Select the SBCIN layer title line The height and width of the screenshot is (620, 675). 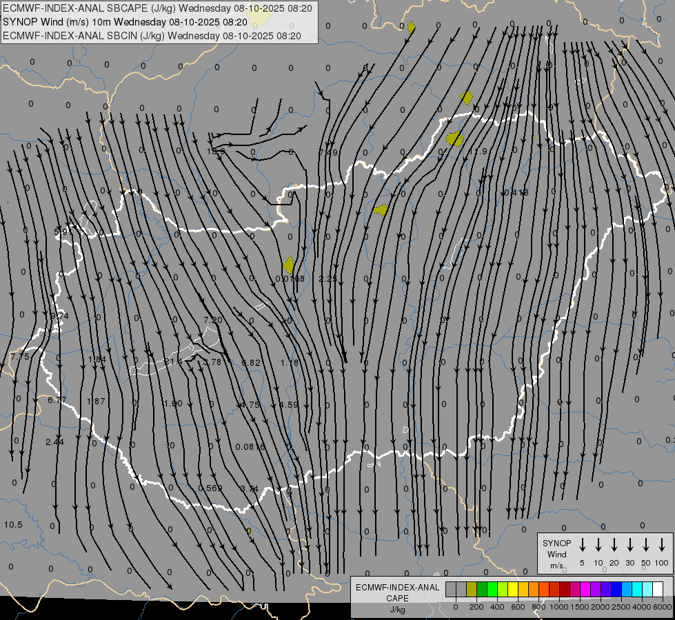(x=152, y=35)
